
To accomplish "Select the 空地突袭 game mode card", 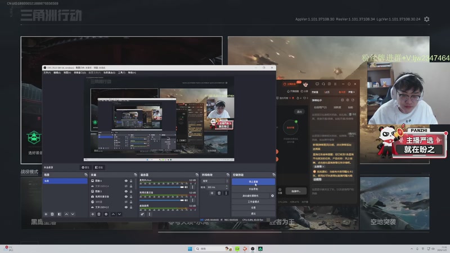I will 395,203.
